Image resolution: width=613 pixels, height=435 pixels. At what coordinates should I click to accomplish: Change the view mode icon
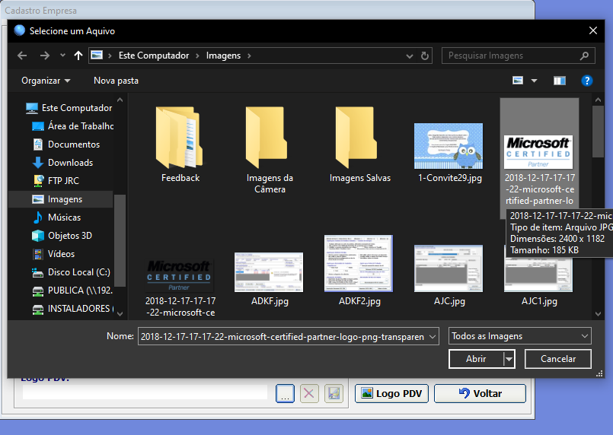point(518,81)
